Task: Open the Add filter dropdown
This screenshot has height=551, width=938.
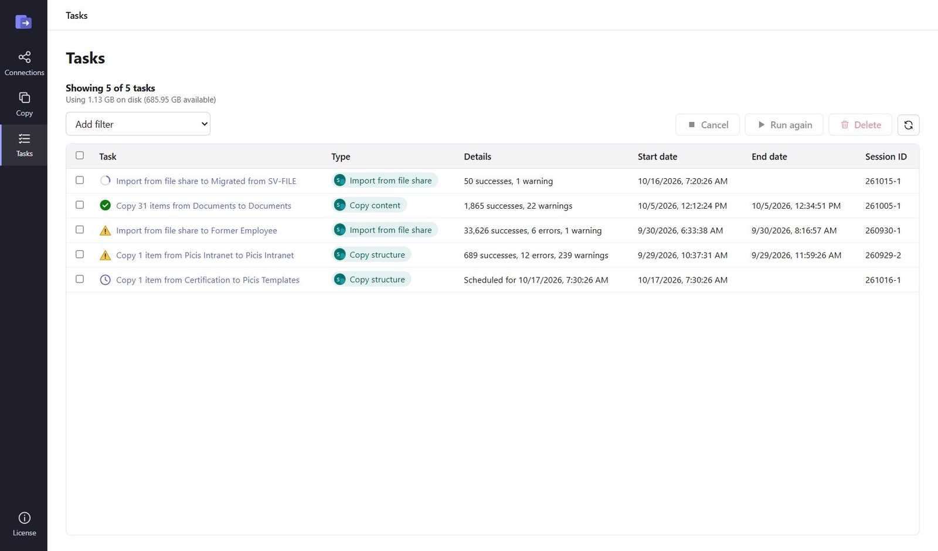Action: pos(138,124)
